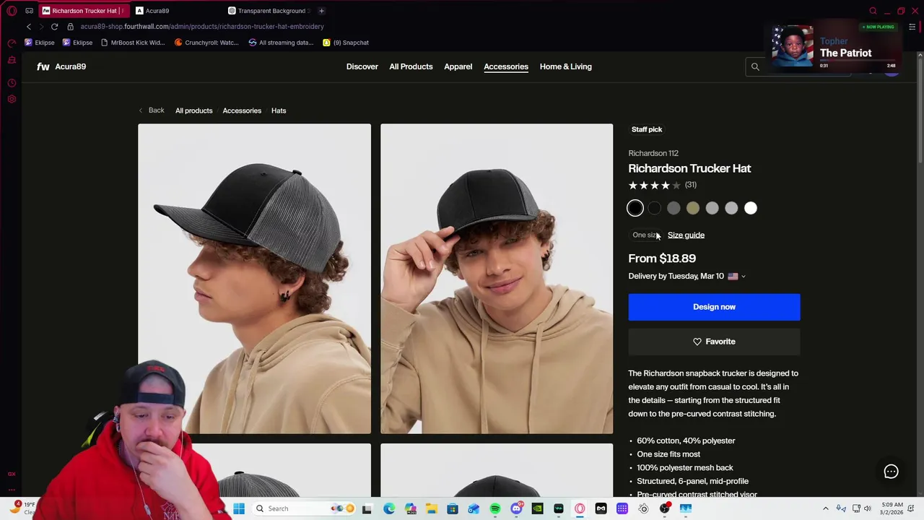The width and height of the screenshot is (924, 520).
Task: Select the second dark swatch after the ringed black one
Action: 654,208
